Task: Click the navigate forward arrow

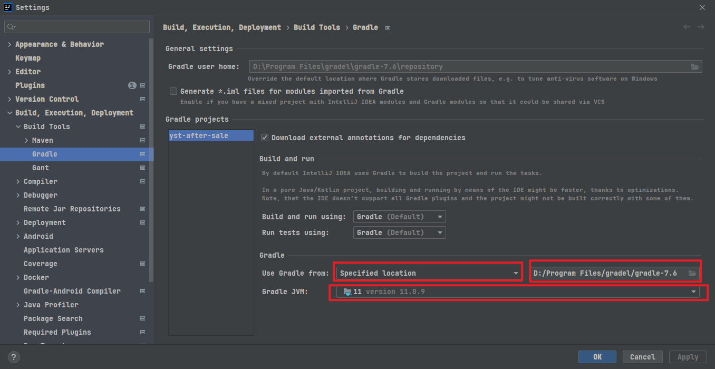Action: click(x=701, y=27)
